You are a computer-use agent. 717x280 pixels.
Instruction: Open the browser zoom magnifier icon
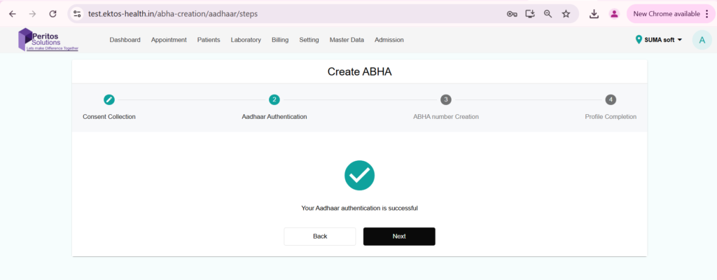pos(548,13)
